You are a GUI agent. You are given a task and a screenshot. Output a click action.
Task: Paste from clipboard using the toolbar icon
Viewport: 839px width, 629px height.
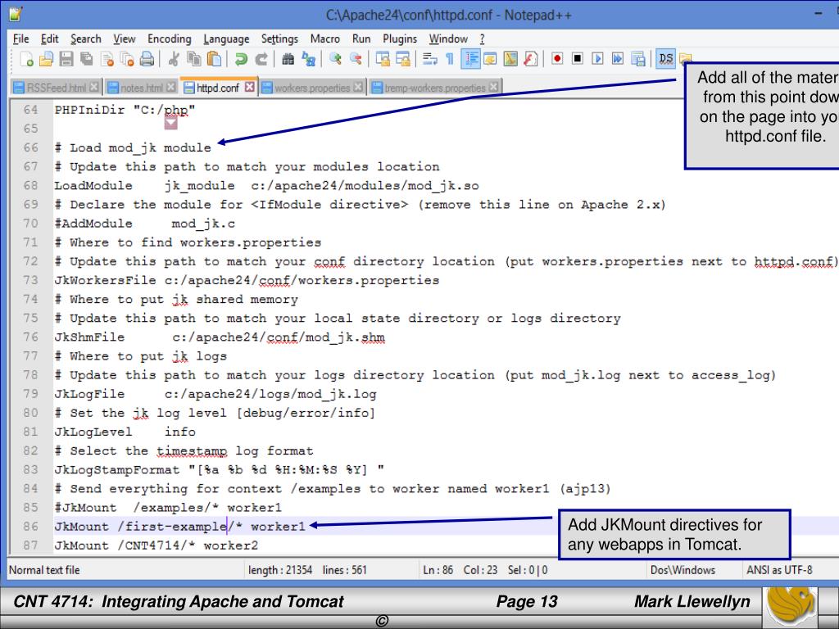(x=214, y=59)
